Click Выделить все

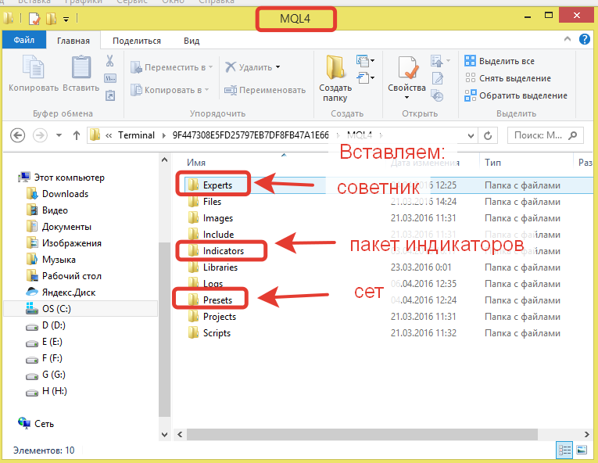click(x=500, y=61)
